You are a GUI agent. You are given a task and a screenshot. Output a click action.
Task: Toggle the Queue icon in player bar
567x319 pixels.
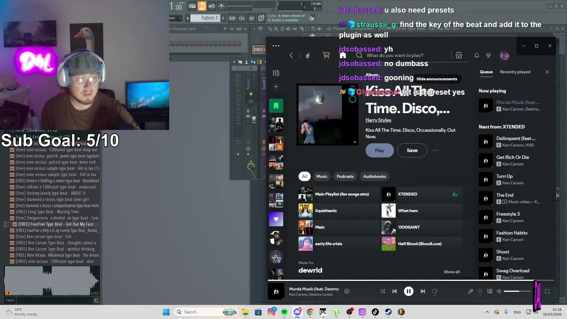[x=480, y=291]
